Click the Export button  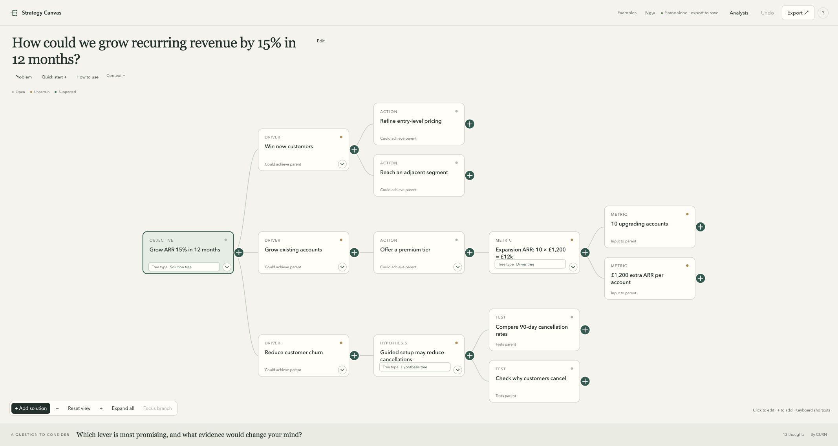pyautogui.click(x=798, y=13)
